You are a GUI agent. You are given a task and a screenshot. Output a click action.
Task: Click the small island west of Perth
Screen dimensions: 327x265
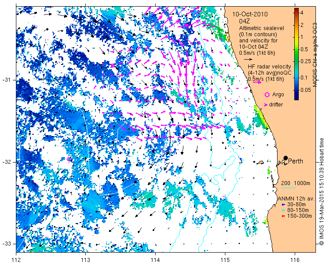tap(260, 162)
